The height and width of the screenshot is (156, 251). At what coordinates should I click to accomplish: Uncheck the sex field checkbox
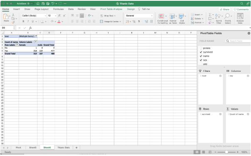click(x=201, y=60)
